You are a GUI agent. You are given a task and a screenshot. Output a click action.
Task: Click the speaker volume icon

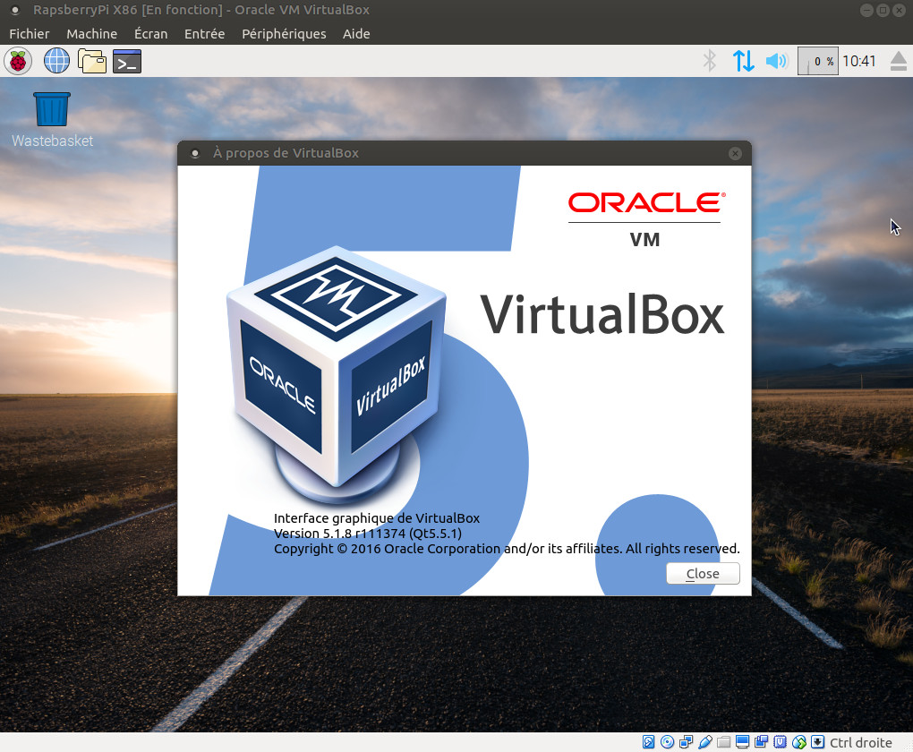tap(776, 61)
